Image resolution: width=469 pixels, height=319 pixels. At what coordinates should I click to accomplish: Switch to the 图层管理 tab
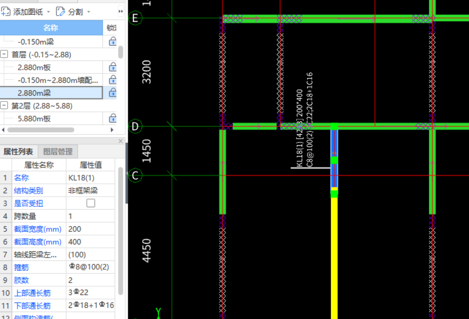[58, 152]
